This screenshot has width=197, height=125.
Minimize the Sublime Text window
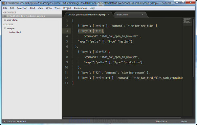[177, 2]
